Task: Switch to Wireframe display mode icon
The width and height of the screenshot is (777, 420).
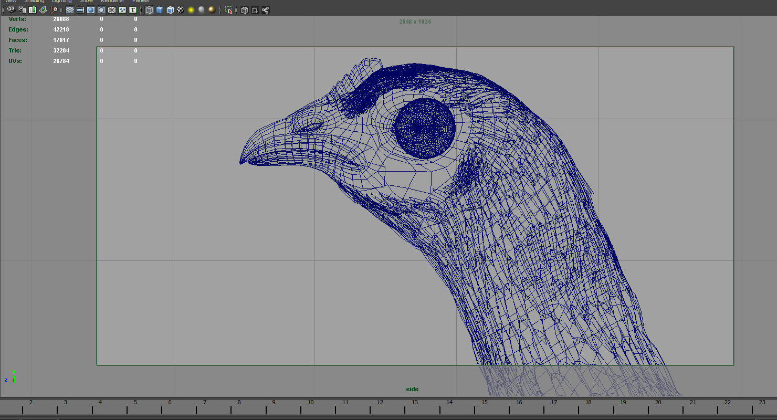Action: [x=149, y=10]
